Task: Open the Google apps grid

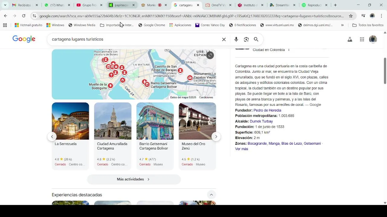Action: coord(362,39)
